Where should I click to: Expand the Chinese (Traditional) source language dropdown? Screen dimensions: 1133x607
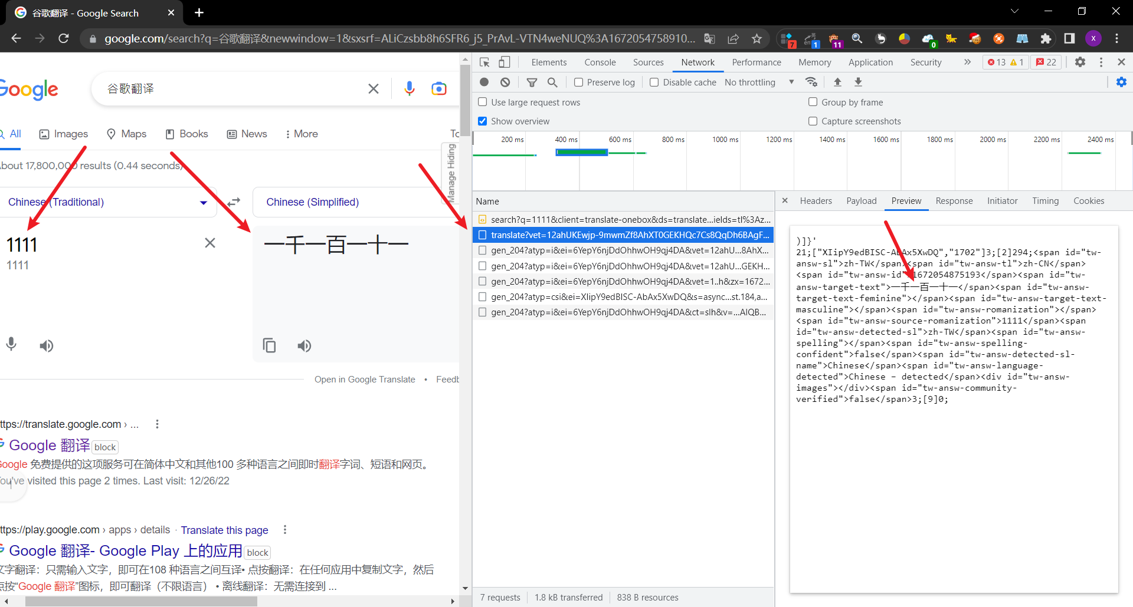click(x=203, y=203)
